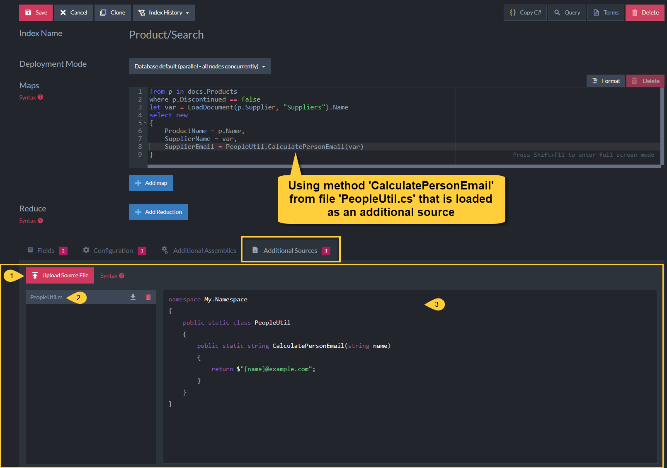Click the map editor vertical scrollbar
The height and width of the screenshot is (468, 667).
(662, 126)
